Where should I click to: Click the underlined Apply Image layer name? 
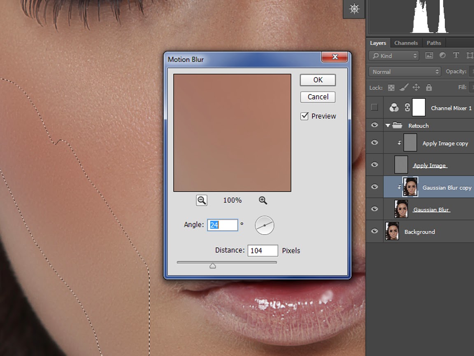pos(430,166)
